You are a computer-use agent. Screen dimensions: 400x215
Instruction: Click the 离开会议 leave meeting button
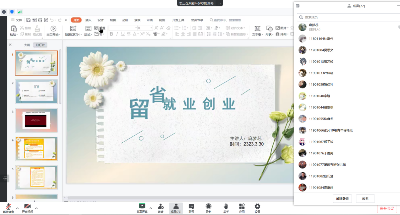tap(386, 209)
